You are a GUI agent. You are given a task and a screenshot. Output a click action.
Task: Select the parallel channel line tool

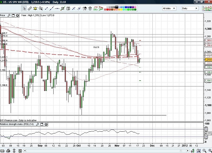79,9
